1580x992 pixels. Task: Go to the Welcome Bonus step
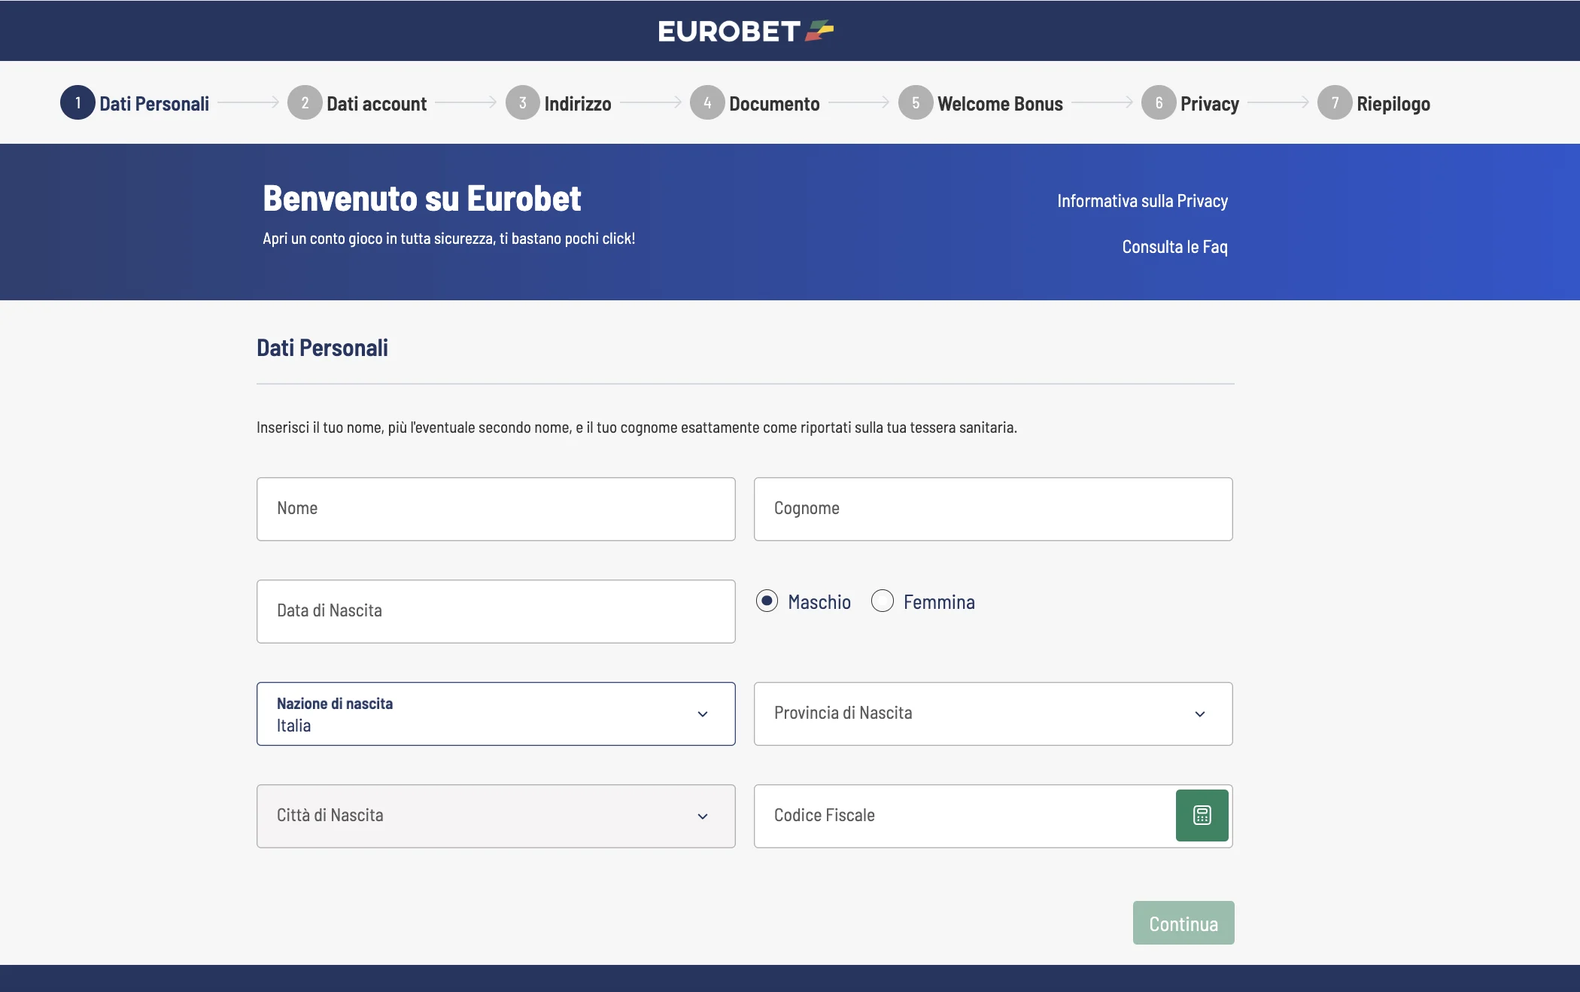coord(1001,103)
